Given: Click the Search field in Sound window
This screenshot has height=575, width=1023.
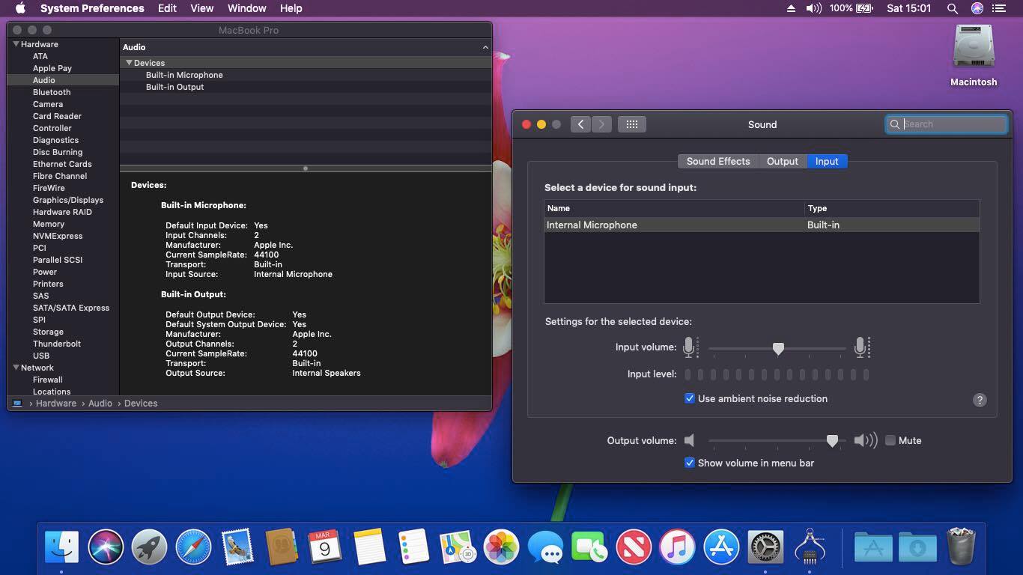Looking at the screenshot, I should (953, 124).
